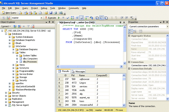Select the SQLQuery3.sql document tab
The image size is (169, 112).
pos(77,23)
